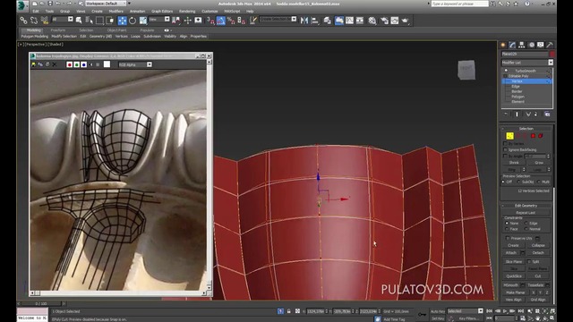Click the Shrink selection button
The width and height of the screenshot is (573, 322).
click(514, 163)
